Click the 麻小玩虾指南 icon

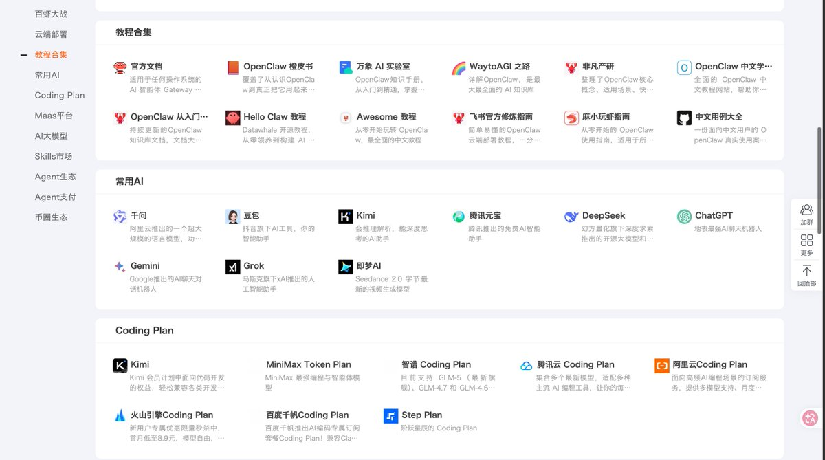click(571, 118)
